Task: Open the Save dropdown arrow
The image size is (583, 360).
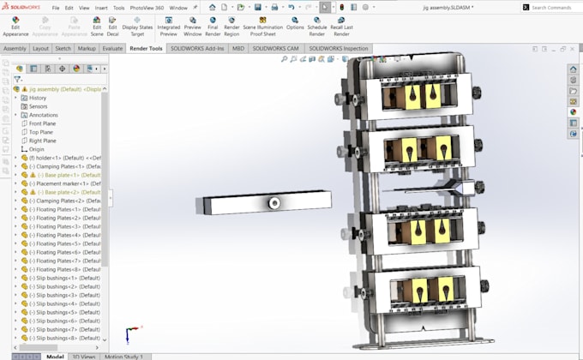Action: tap(266, 7)
